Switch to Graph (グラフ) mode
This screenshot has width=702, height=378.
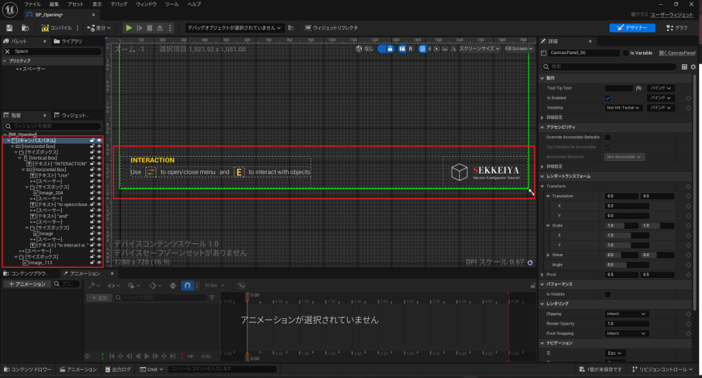tap(677, 28)
